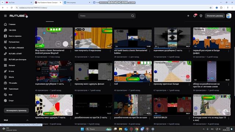Open options menu for null video

[x=149, y=84]
